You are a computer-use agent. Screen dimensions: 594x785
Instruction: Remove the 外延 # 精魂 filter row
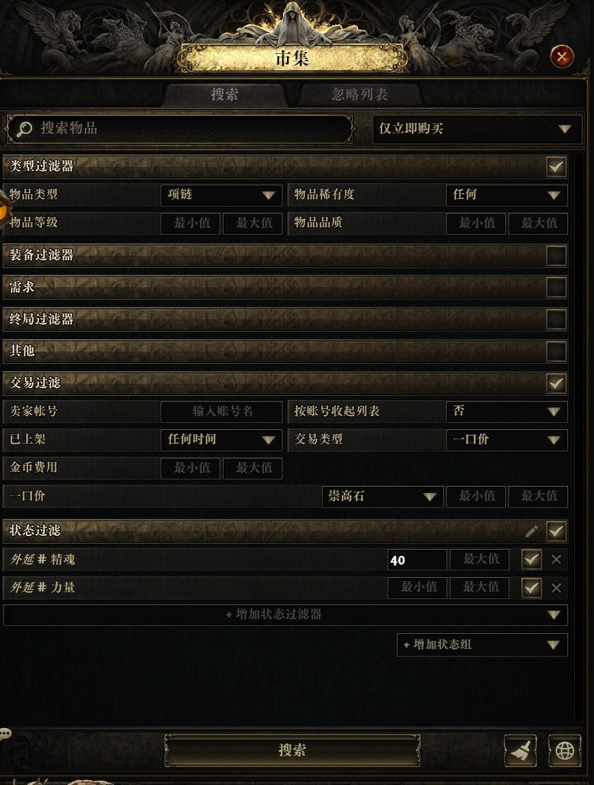coord(556,560)
